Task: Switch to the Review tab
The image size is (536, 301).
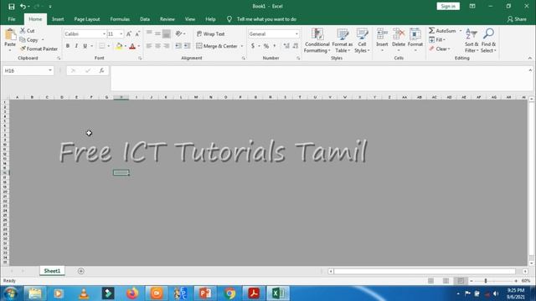Action: tap(167, 19)
